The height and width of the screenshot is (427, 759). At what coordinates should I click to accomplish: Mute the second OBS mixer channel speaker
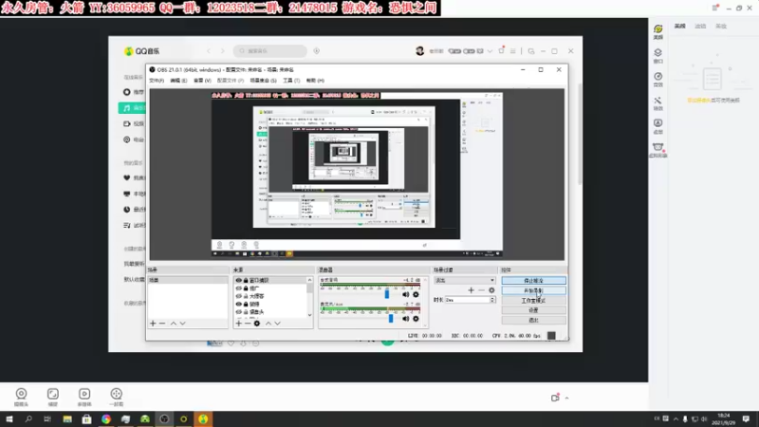pyautogui.click(x=406, y=319)
